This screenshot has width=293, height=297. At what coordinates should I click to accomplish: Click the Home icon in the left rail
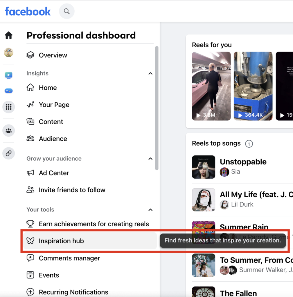[8, 35]
